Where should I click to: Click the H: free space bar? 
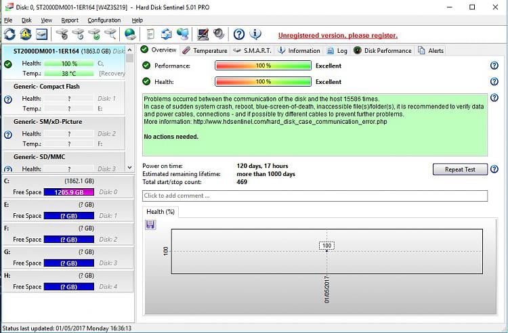click(x=68, y=286)
